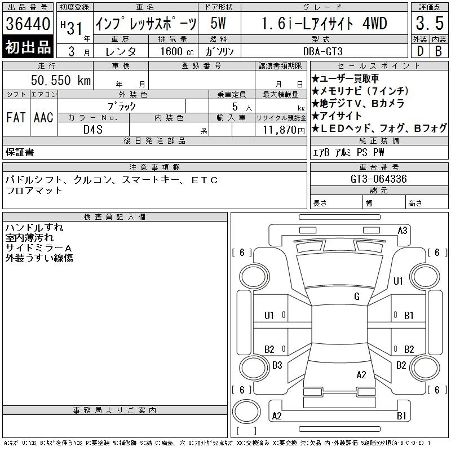Click the 検査員記入欄 section header
451x451 pixels.
(x=115, y=217)
